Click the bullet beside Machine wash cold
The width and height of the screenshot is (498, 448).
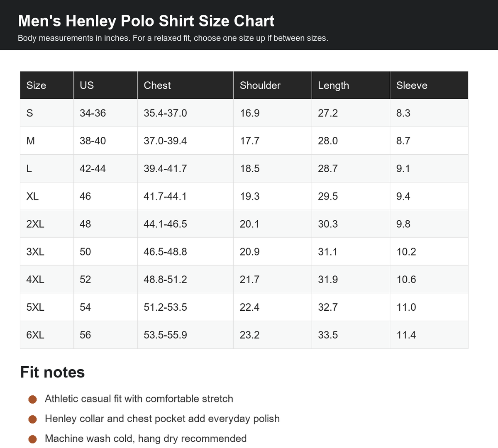pyautogui.click(x=33, y=439)
